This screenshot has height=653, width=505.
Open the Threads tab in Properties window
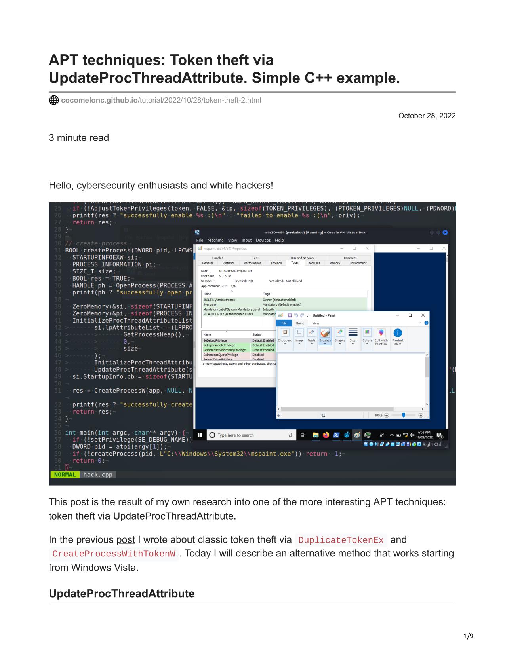point(276,263)
